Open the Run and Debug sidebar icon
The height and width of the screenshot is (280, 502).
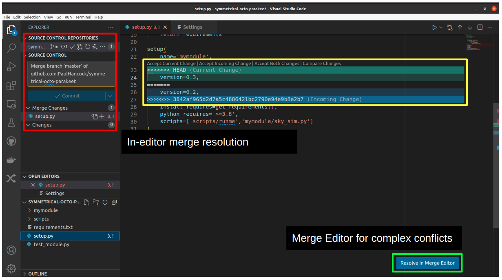click(11, 66)
